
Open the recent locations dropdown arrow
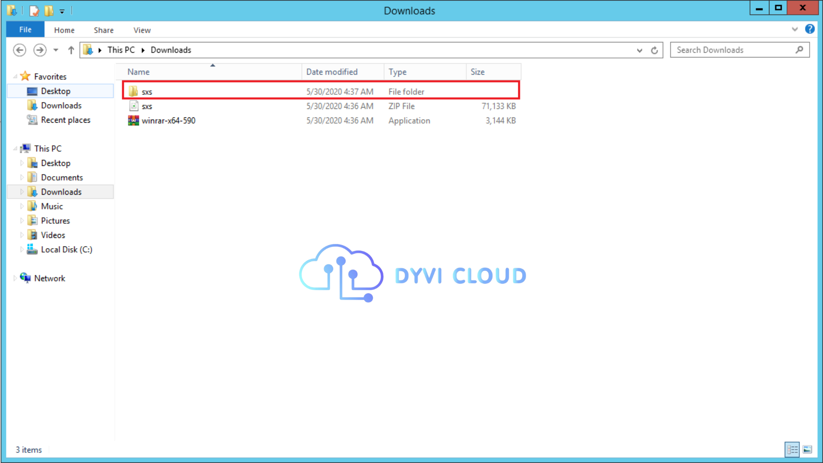56,50
